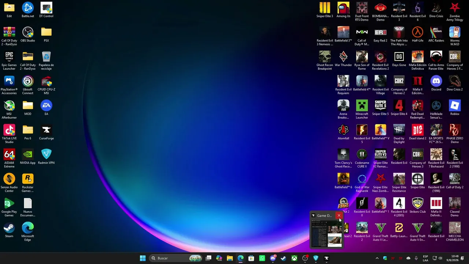
Task: Open the volume control in system tray
Action: click(x=440, y=258)
